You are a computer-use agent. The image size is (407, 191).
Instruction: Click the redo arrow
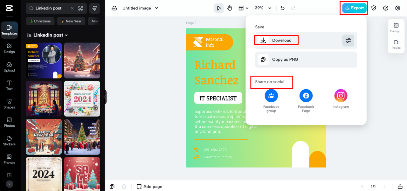click(x=293, y=8)
